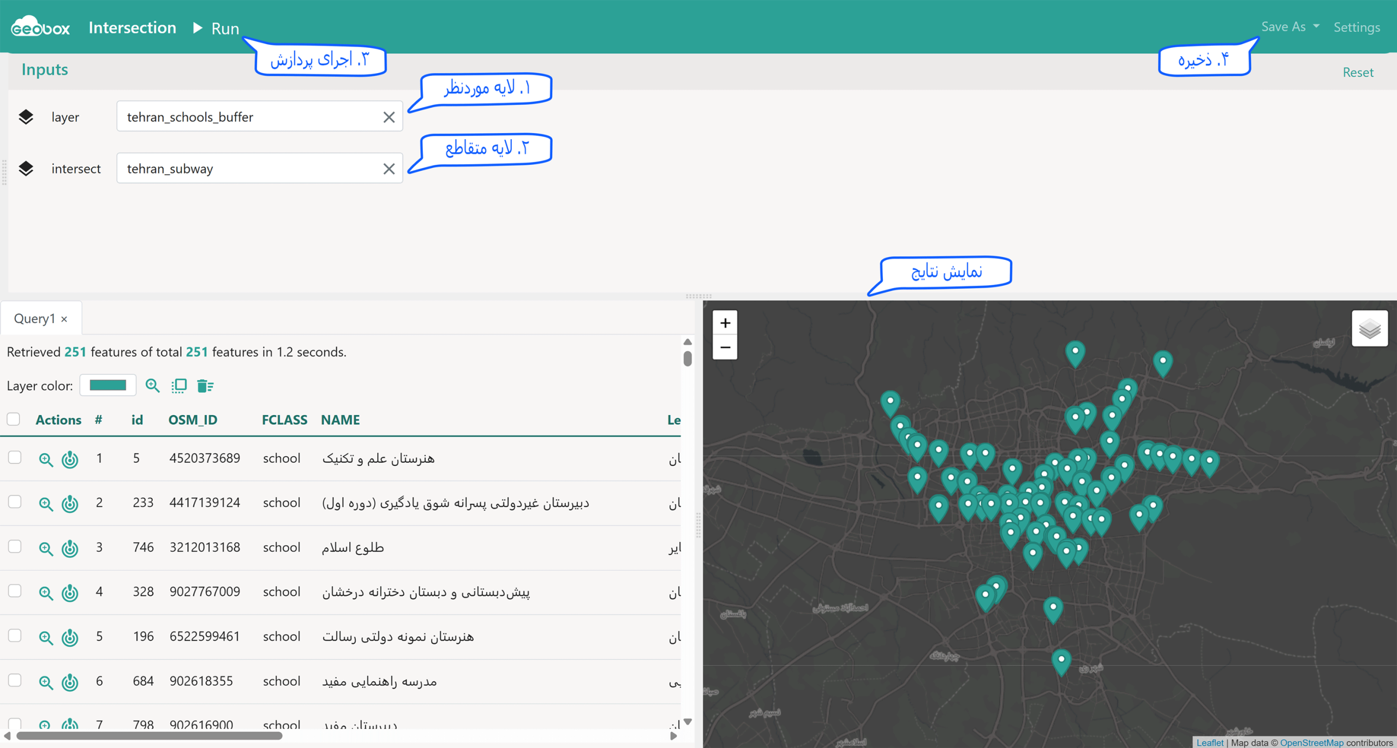Check the select-all checkbox in table header
Image resolution: width=1397 pixels, height=748 pixels.
point(14,419)
